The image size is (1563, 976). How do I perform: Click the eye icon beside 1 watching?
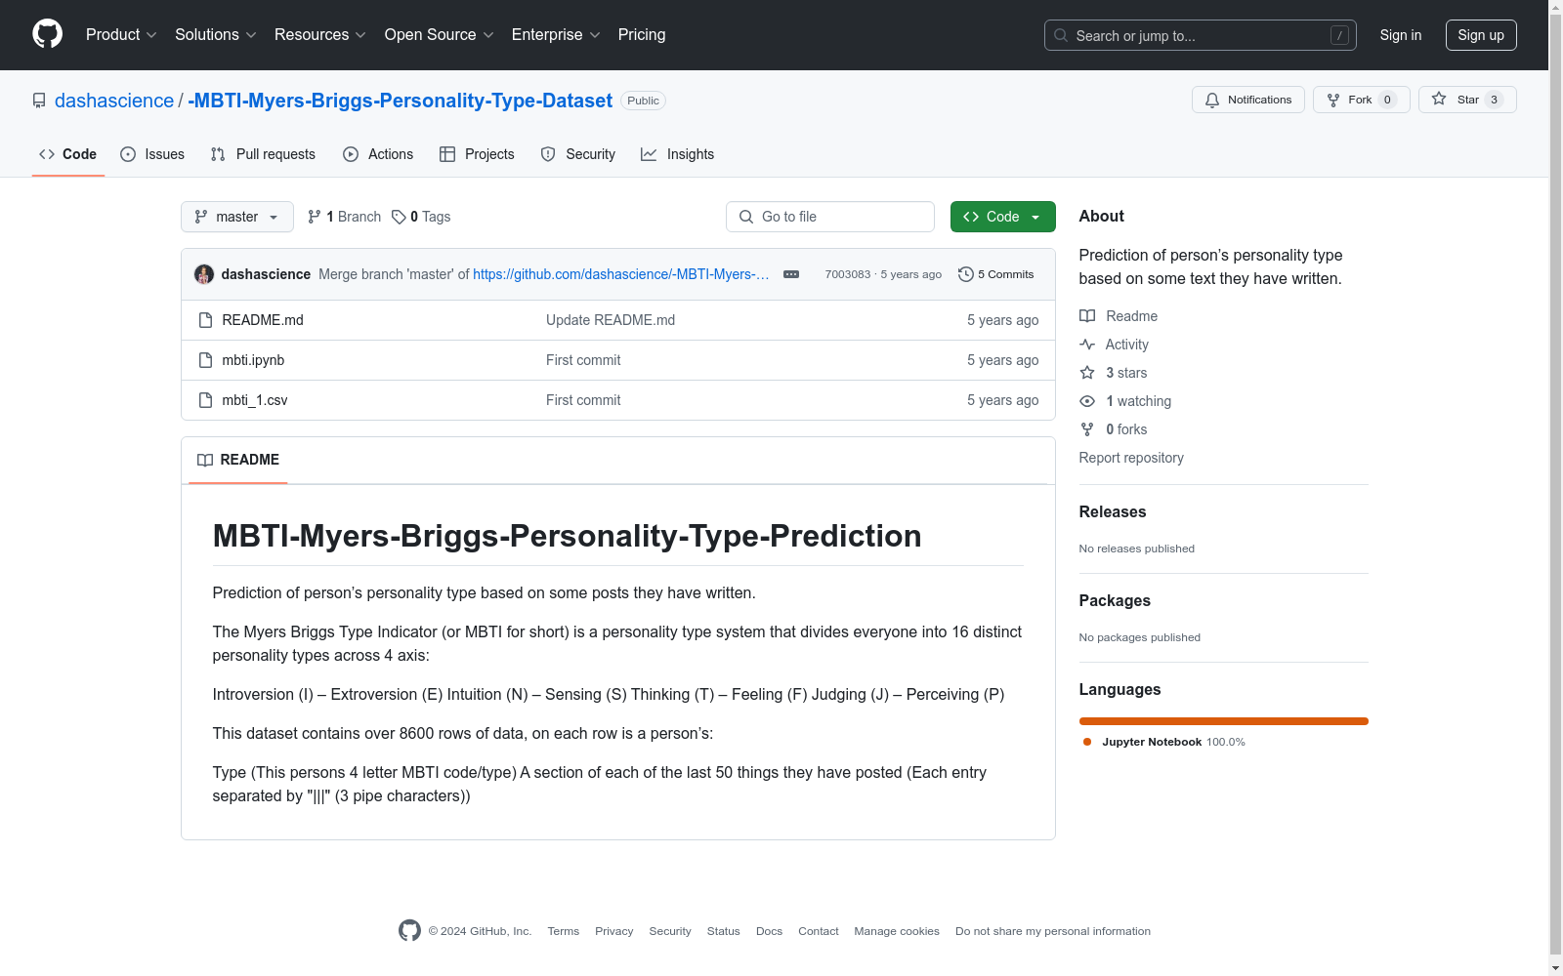(x=1087, y=401)
